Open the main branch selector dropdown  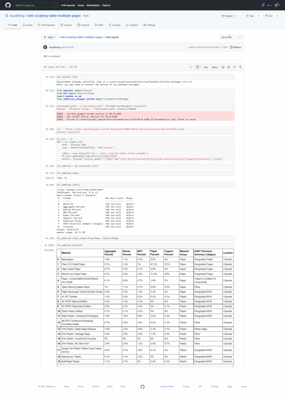(50, 37)
